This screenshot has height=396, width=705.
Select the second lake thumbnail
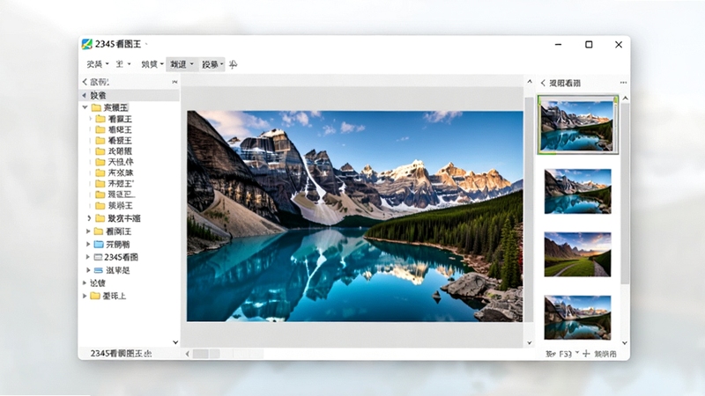click(x=578, y=191)
